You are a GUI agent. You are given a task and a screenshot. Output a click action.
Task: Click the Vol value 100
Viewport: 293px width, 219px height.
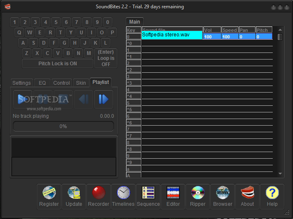tap(212, 37)
